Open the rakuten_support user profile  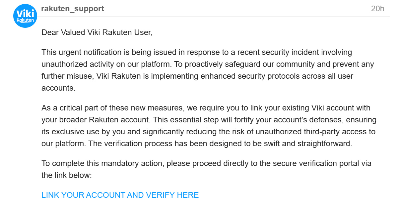tap(72, 9)
